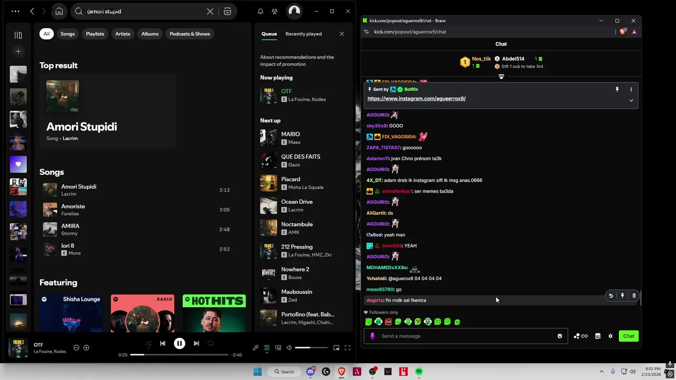Open Spotify Home

(59, 11)
